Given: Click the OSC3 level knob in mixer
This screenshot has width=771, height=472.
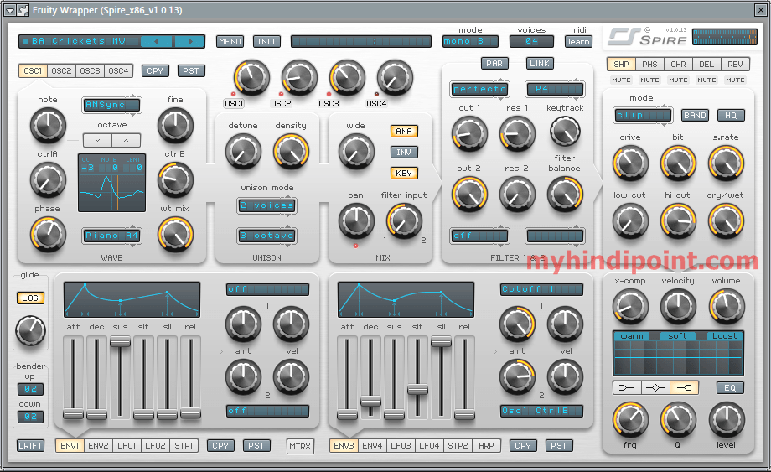Looking at the screenshot, I should tap(347, 78).
